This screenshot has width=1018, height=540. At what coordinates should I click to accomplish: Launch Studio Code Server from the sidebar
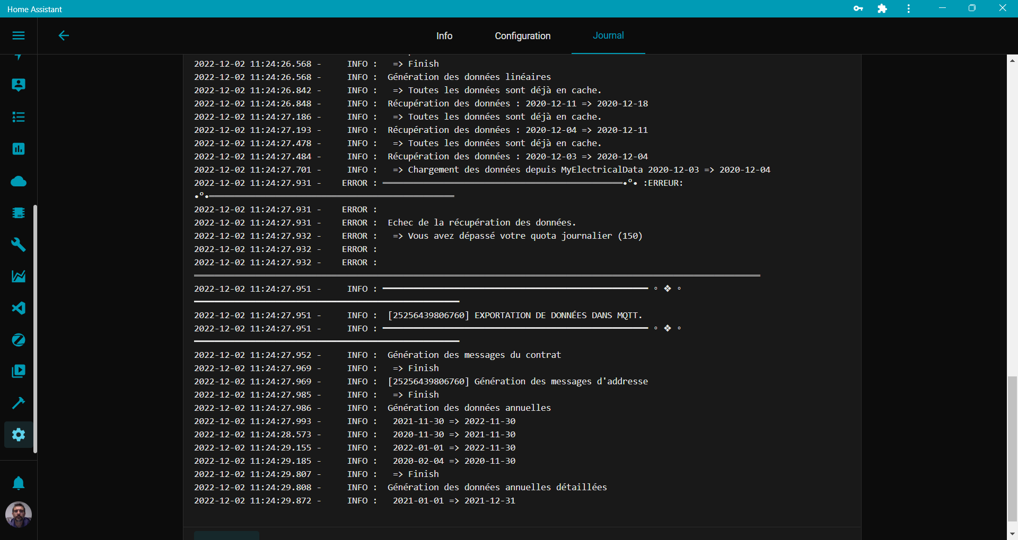pos(19,308)
